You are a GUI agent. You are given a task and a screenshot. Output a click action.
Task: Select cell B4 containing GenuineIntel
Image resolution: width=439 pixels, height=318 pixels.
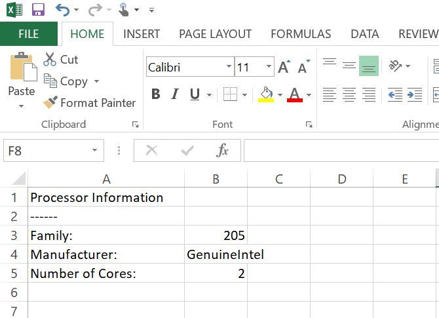216,254
